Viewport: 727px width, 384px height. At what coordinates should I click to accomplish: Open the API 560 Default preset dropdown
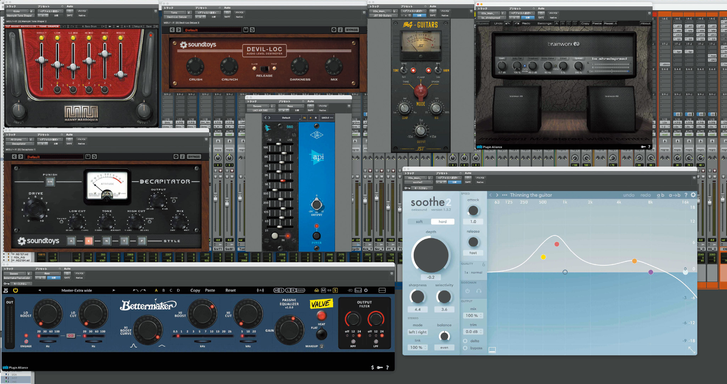(286, 118)
